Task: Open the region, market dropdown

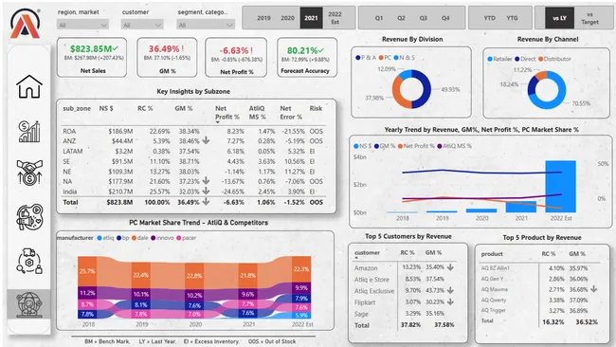Action: point(82,26)
